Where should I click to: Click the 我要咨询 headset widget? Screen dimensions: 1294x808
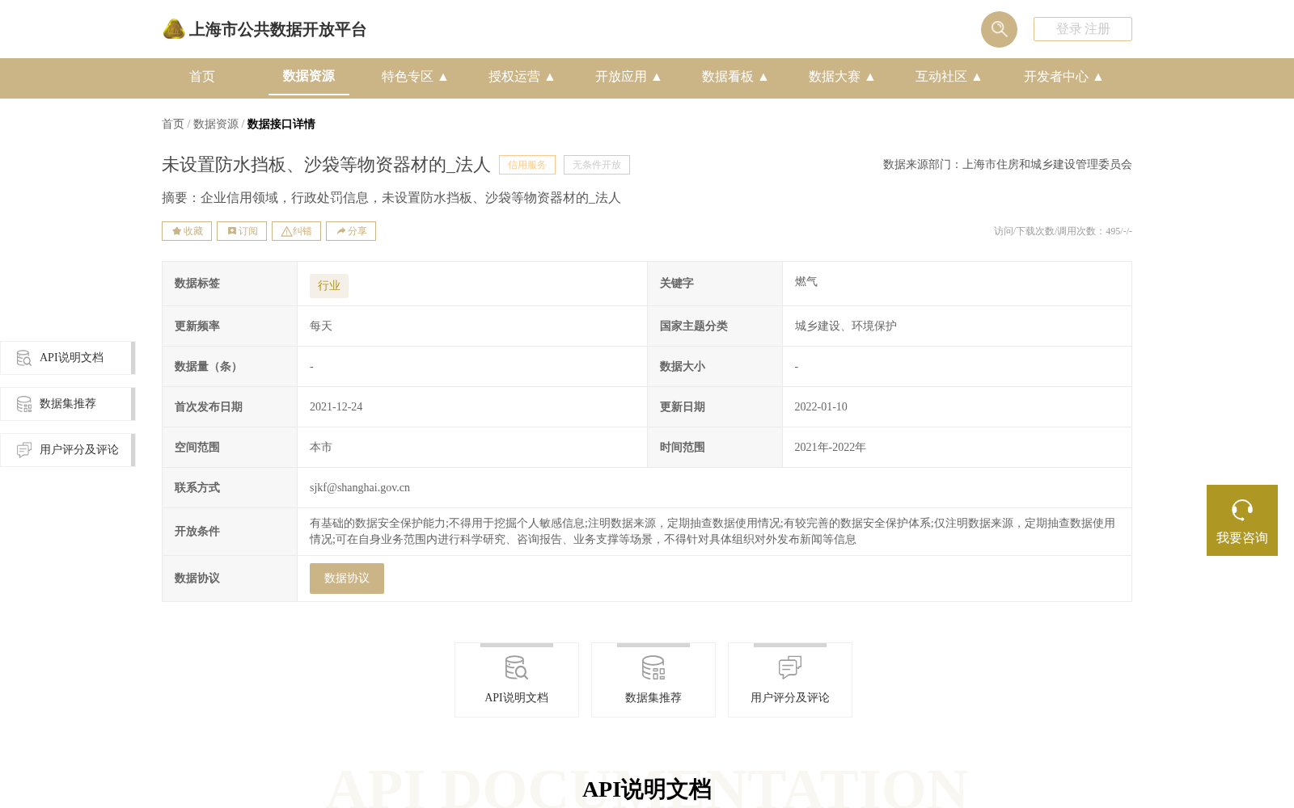click(1242, 520)
